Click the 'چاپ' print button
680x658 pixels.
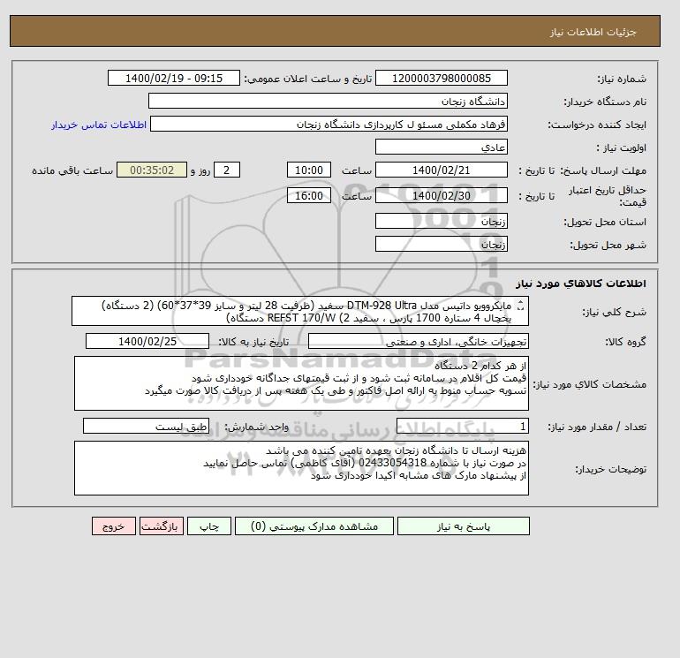click(x=209, y=526)
